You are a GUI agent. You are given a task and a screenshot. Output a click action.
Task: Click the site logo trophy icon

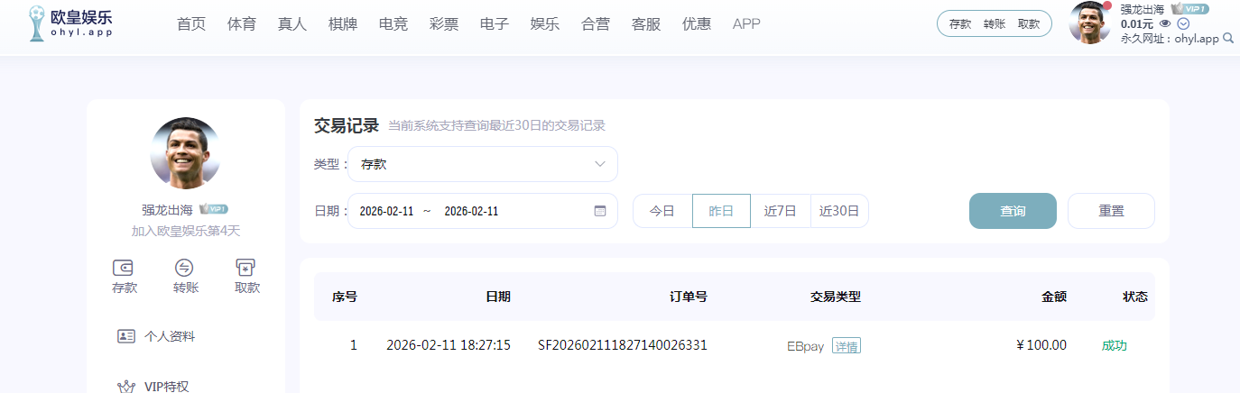coord(37,23)
